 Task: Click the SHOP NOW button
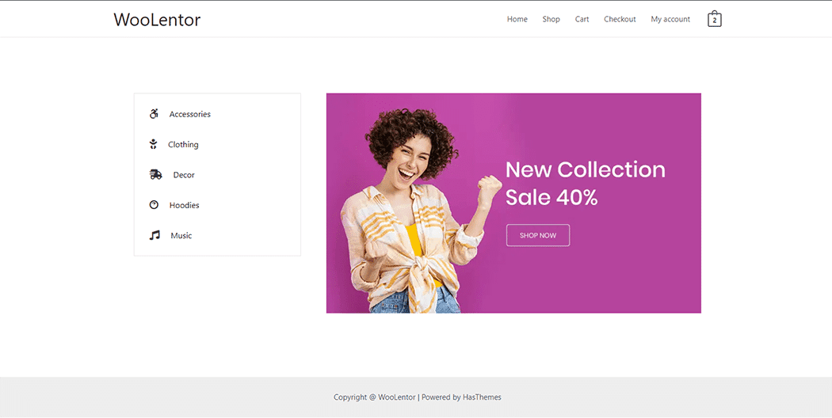[537, 235]
